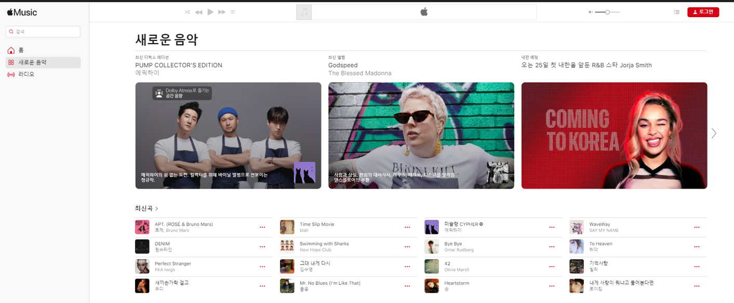The height and width of the screenshot is (303, 734).
Task: Open the COMING TO KOREA banner
Action: point(615,136)
